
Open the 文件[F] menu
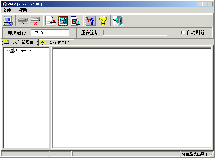point(9,10)
